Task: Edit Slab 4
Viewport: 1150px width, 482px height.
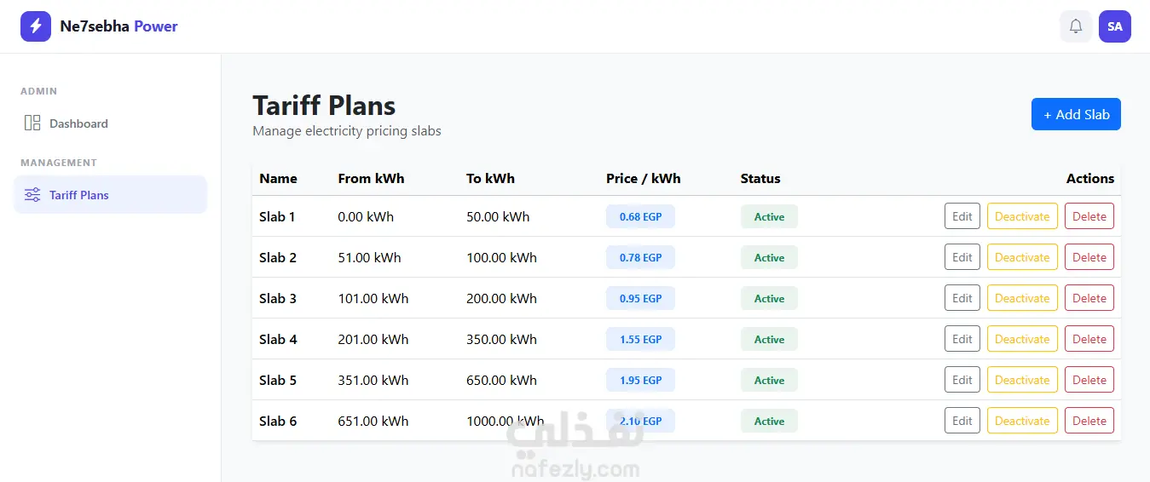Action: point(962,339)
